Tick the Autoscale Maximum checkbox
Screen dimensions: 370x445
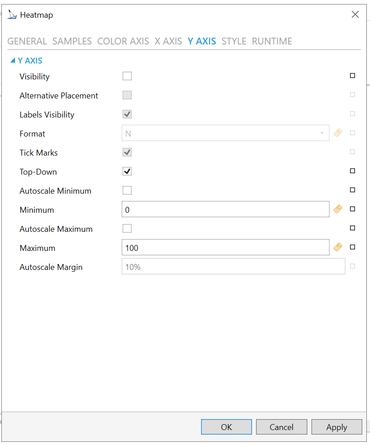[x=127, y=229]
